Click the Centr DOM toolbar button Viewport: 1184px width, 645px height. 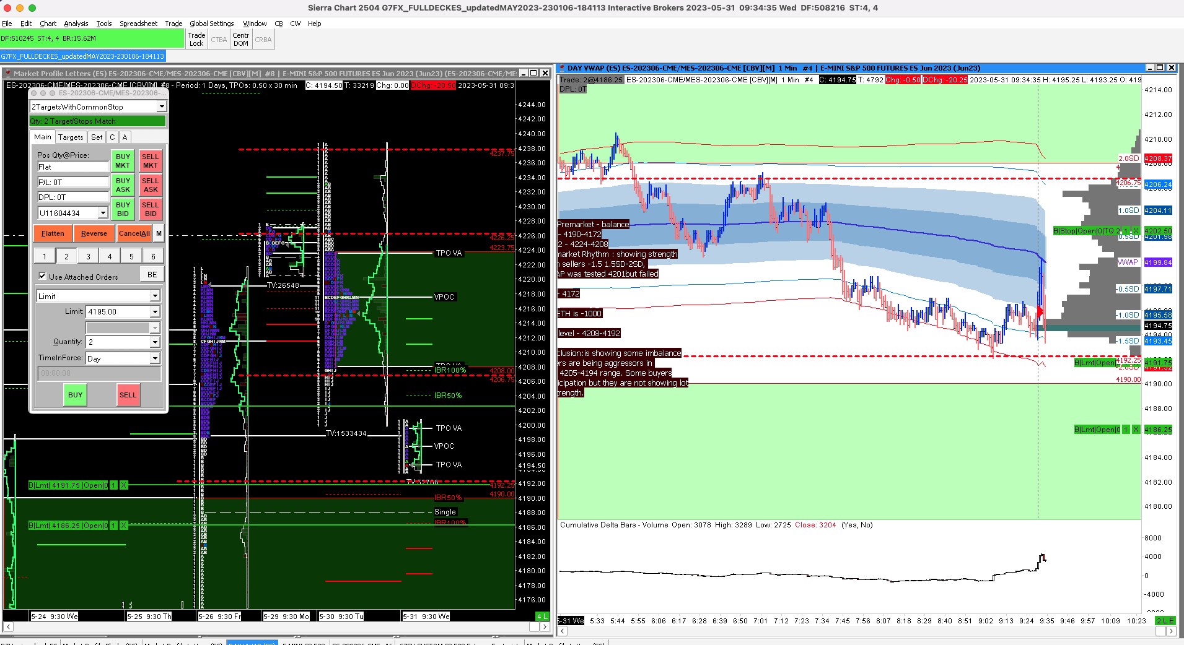coord(241,40)
